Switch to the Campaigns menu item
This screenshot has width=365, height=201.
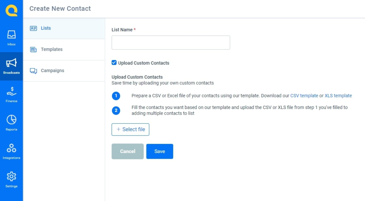pyautogui.click(x=64, y=71)
